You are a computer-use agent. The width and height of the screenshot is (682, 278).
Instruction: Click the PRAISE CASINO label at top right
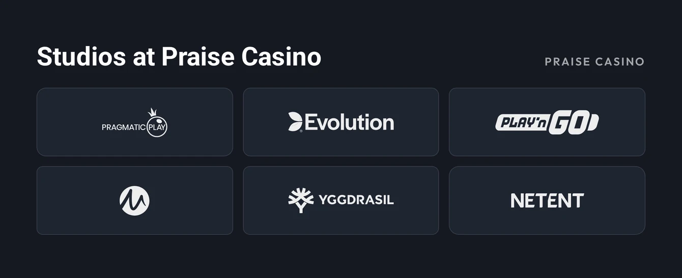point(594,62)
